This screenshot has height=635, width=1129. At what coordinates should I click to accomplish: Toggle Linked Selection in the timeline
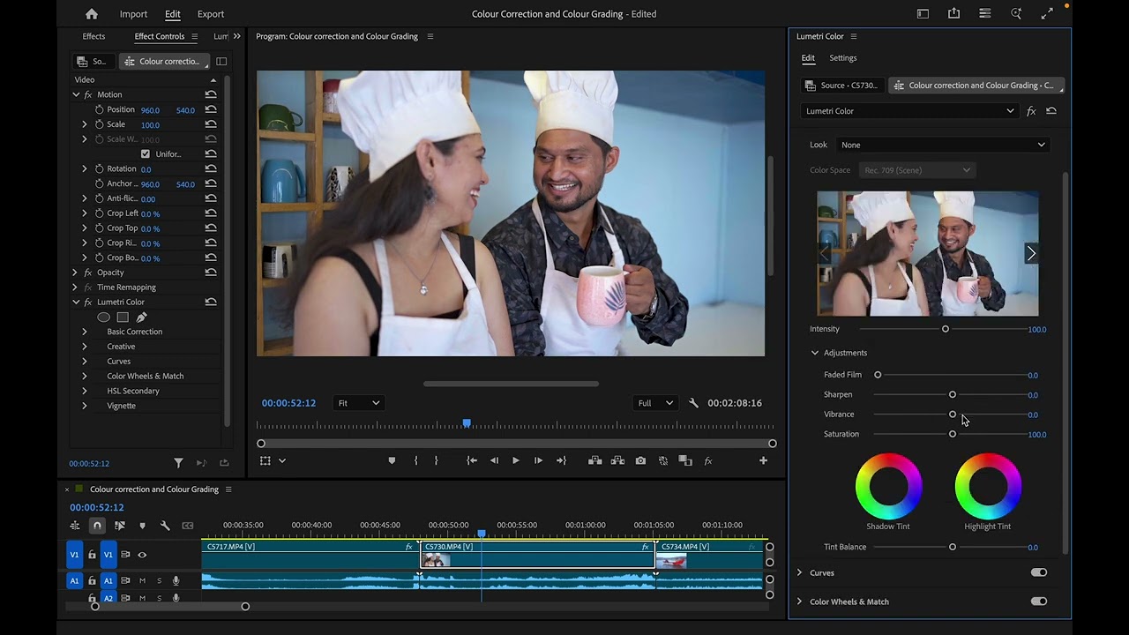120,526
